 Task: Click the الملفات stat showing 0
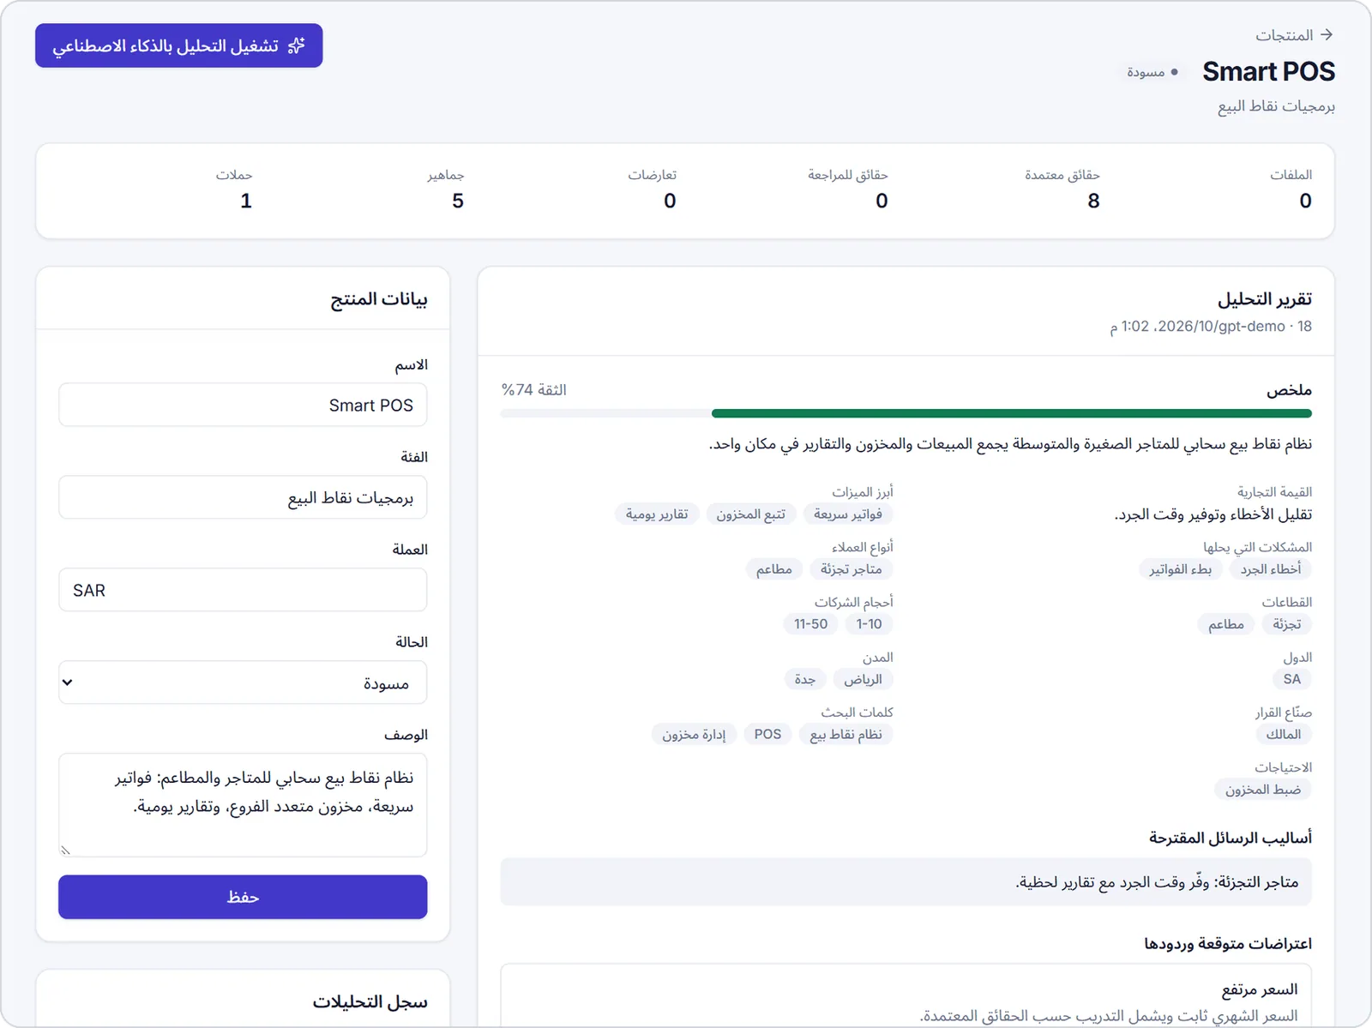coord(1291,189)
